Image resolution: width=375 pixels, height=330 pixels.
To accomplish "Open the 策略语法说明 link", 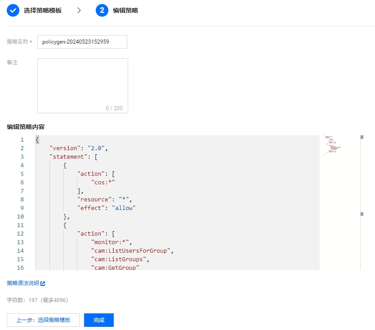I will pyautogui.click(x=22, y=283).
